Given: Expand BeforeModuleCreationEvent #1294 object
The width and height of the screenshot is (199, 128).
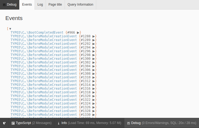Looking at the screenshot, I should [94, 48].
